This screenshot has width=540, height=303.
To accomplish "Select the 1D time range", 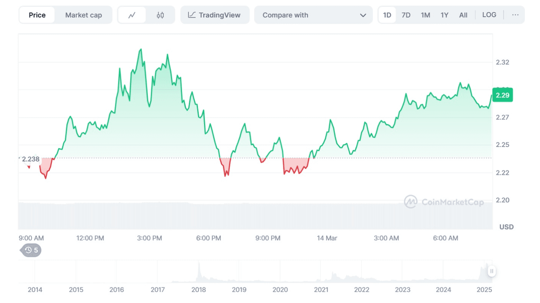I will click(387, 15).
